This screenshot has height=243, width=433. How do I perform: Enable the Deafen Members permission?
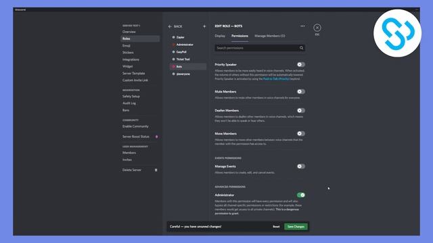[300, 111]
